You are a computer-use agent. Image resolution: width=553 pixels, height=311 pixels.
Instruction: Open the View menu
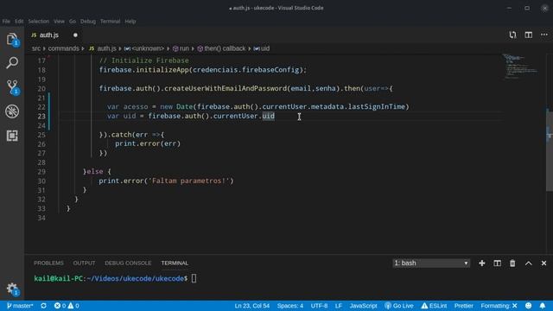59,21
